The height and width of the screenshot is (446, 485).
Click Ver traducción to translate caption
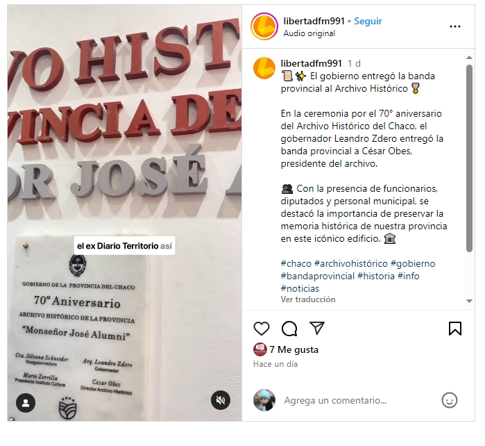pyautogui.click(x=308, y=299)
